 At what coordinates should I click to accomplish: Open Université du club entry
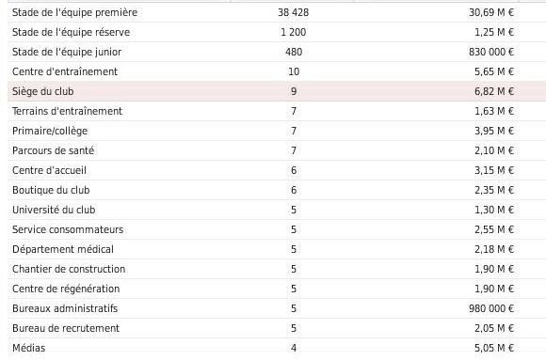pos(277,211)
